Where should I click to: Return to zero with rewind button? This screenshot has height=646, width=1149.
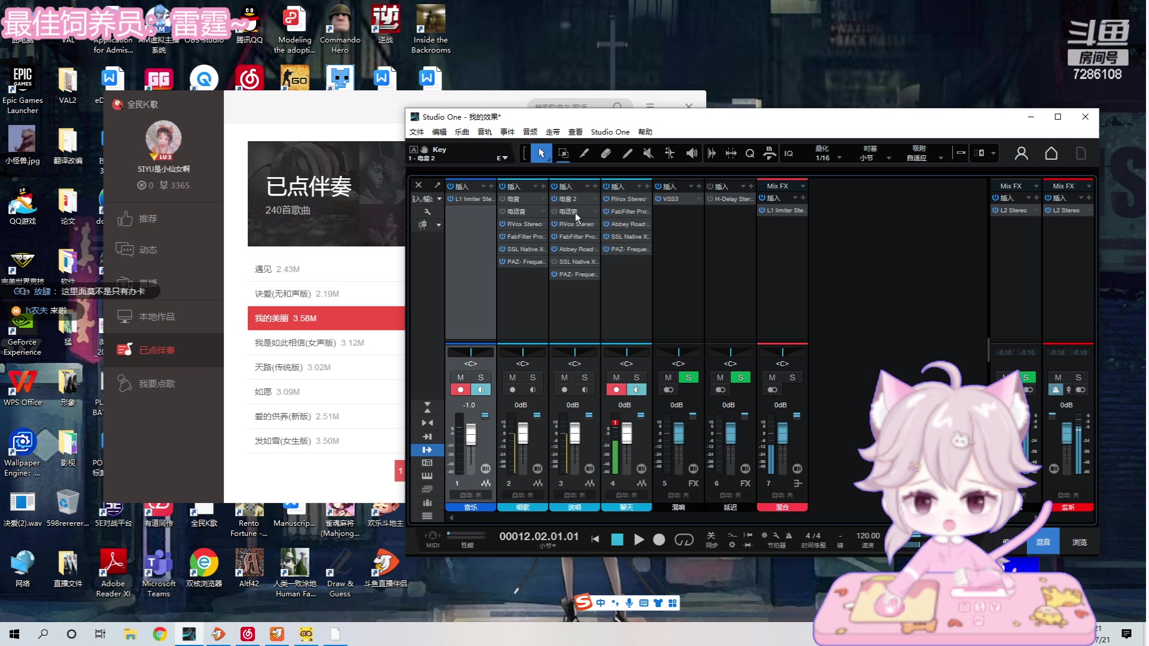pyautogui.click(x=595, y=540)
